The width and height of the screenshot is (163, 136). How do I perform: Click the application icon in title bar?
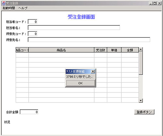4,3
